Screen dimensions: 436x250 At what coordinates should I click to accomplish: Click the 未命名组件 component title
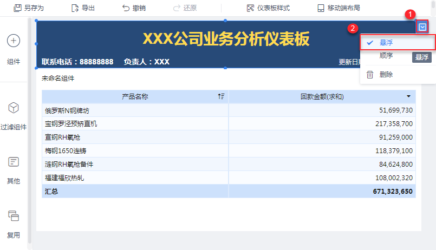point(58,78)
